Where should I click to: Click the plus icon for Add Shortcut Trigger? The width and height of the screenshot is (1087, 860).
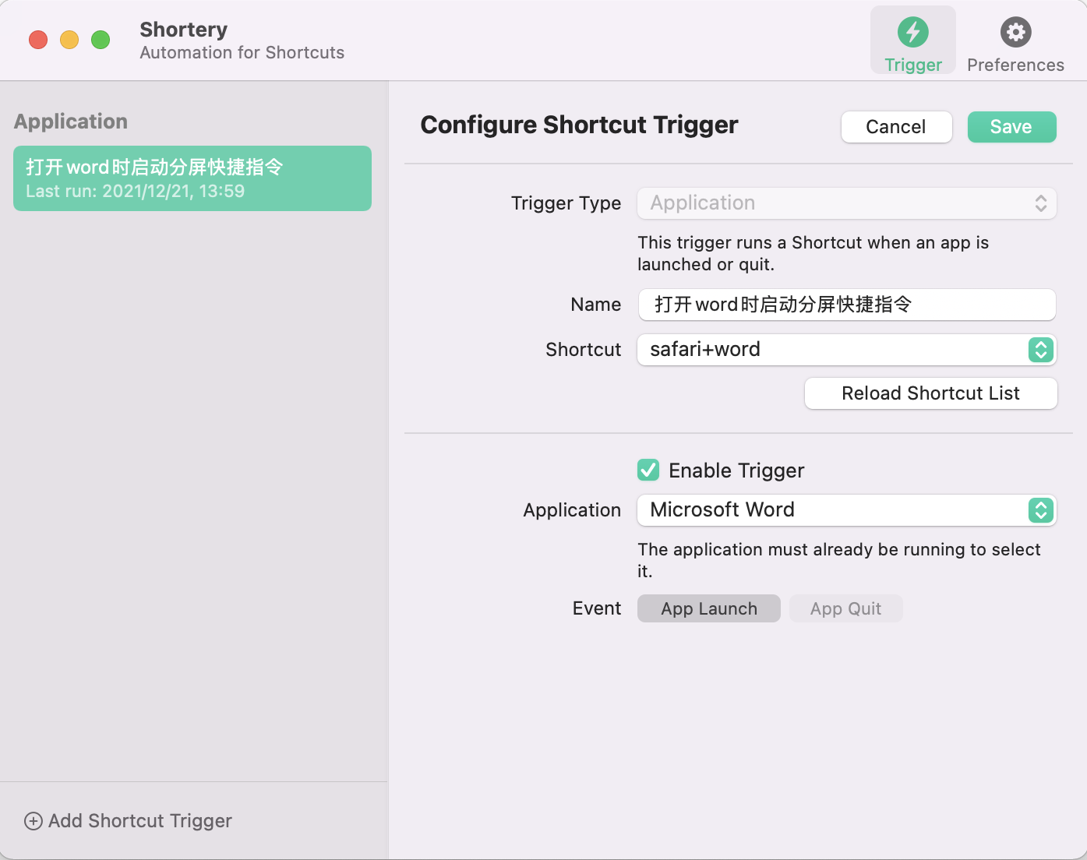click(34, 821)
